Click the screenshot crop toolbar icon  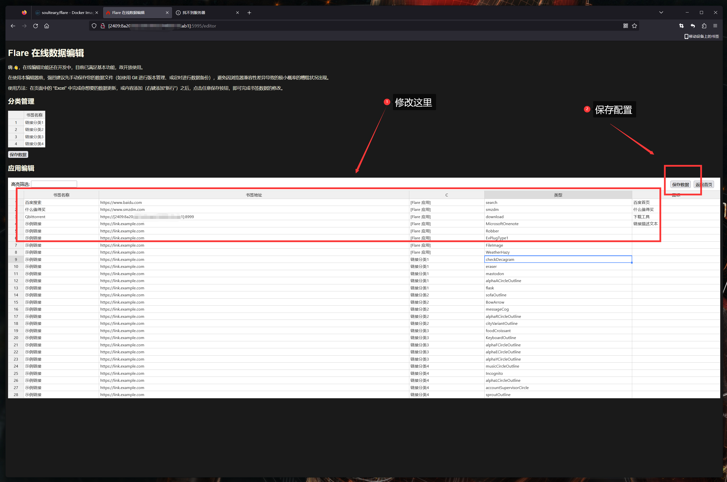[681, 26]
